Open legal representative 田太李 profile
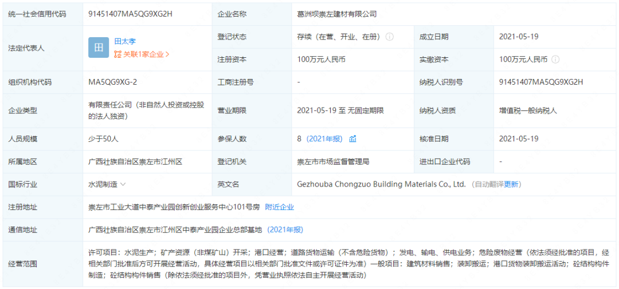 tap(125, 41)
